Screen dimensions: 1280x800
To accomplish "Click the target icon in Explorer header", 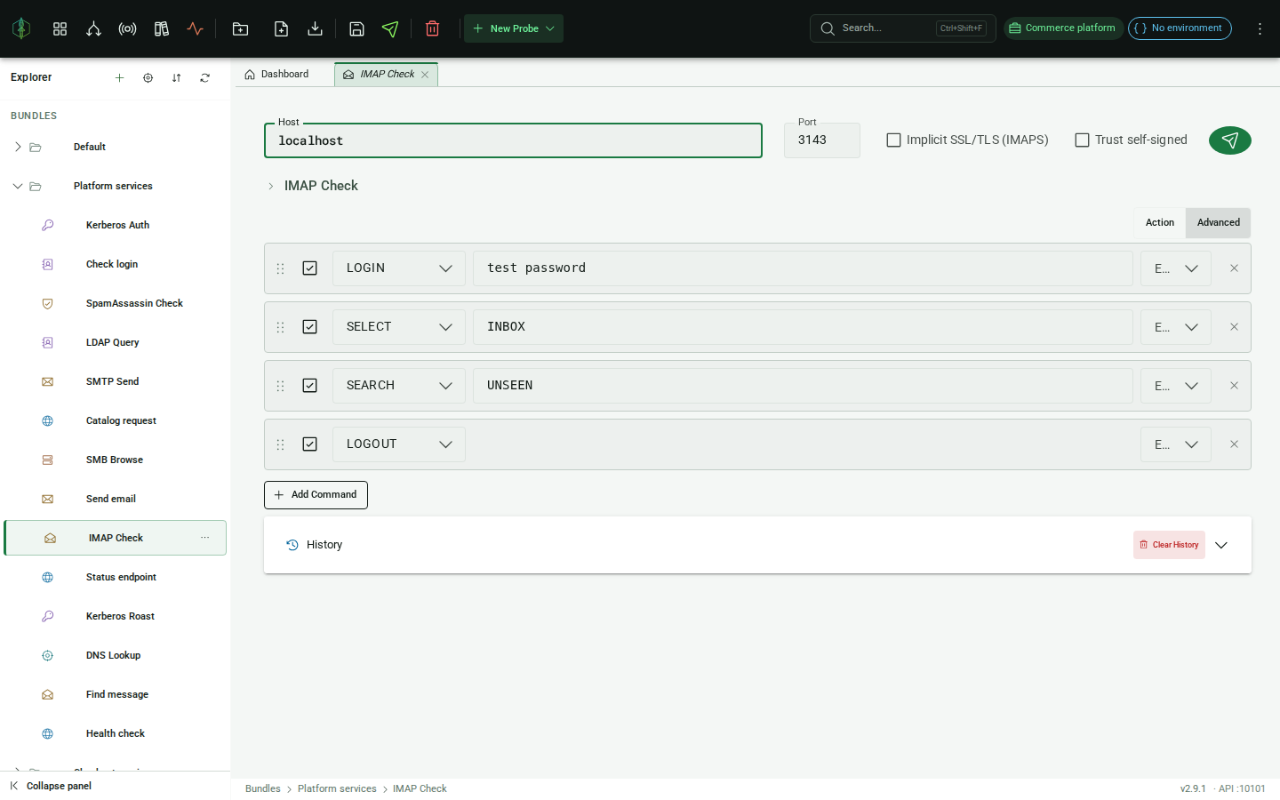I will tap(148, 77).
